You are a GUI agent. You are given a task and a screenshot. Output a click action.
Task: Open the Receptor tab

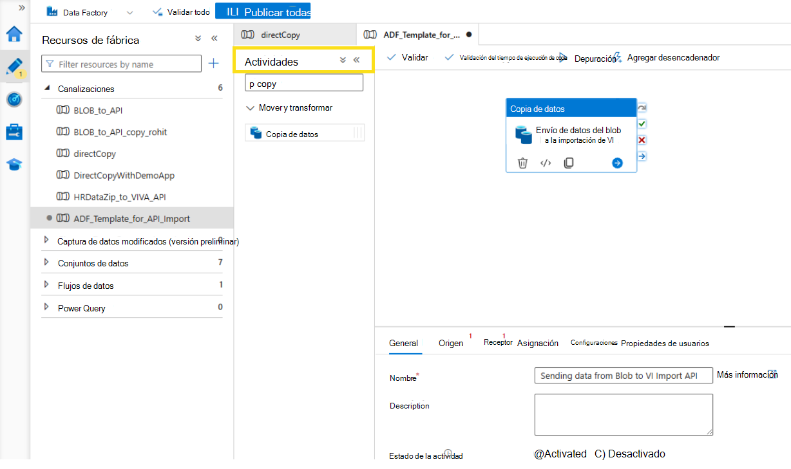(x=498, y=342)
